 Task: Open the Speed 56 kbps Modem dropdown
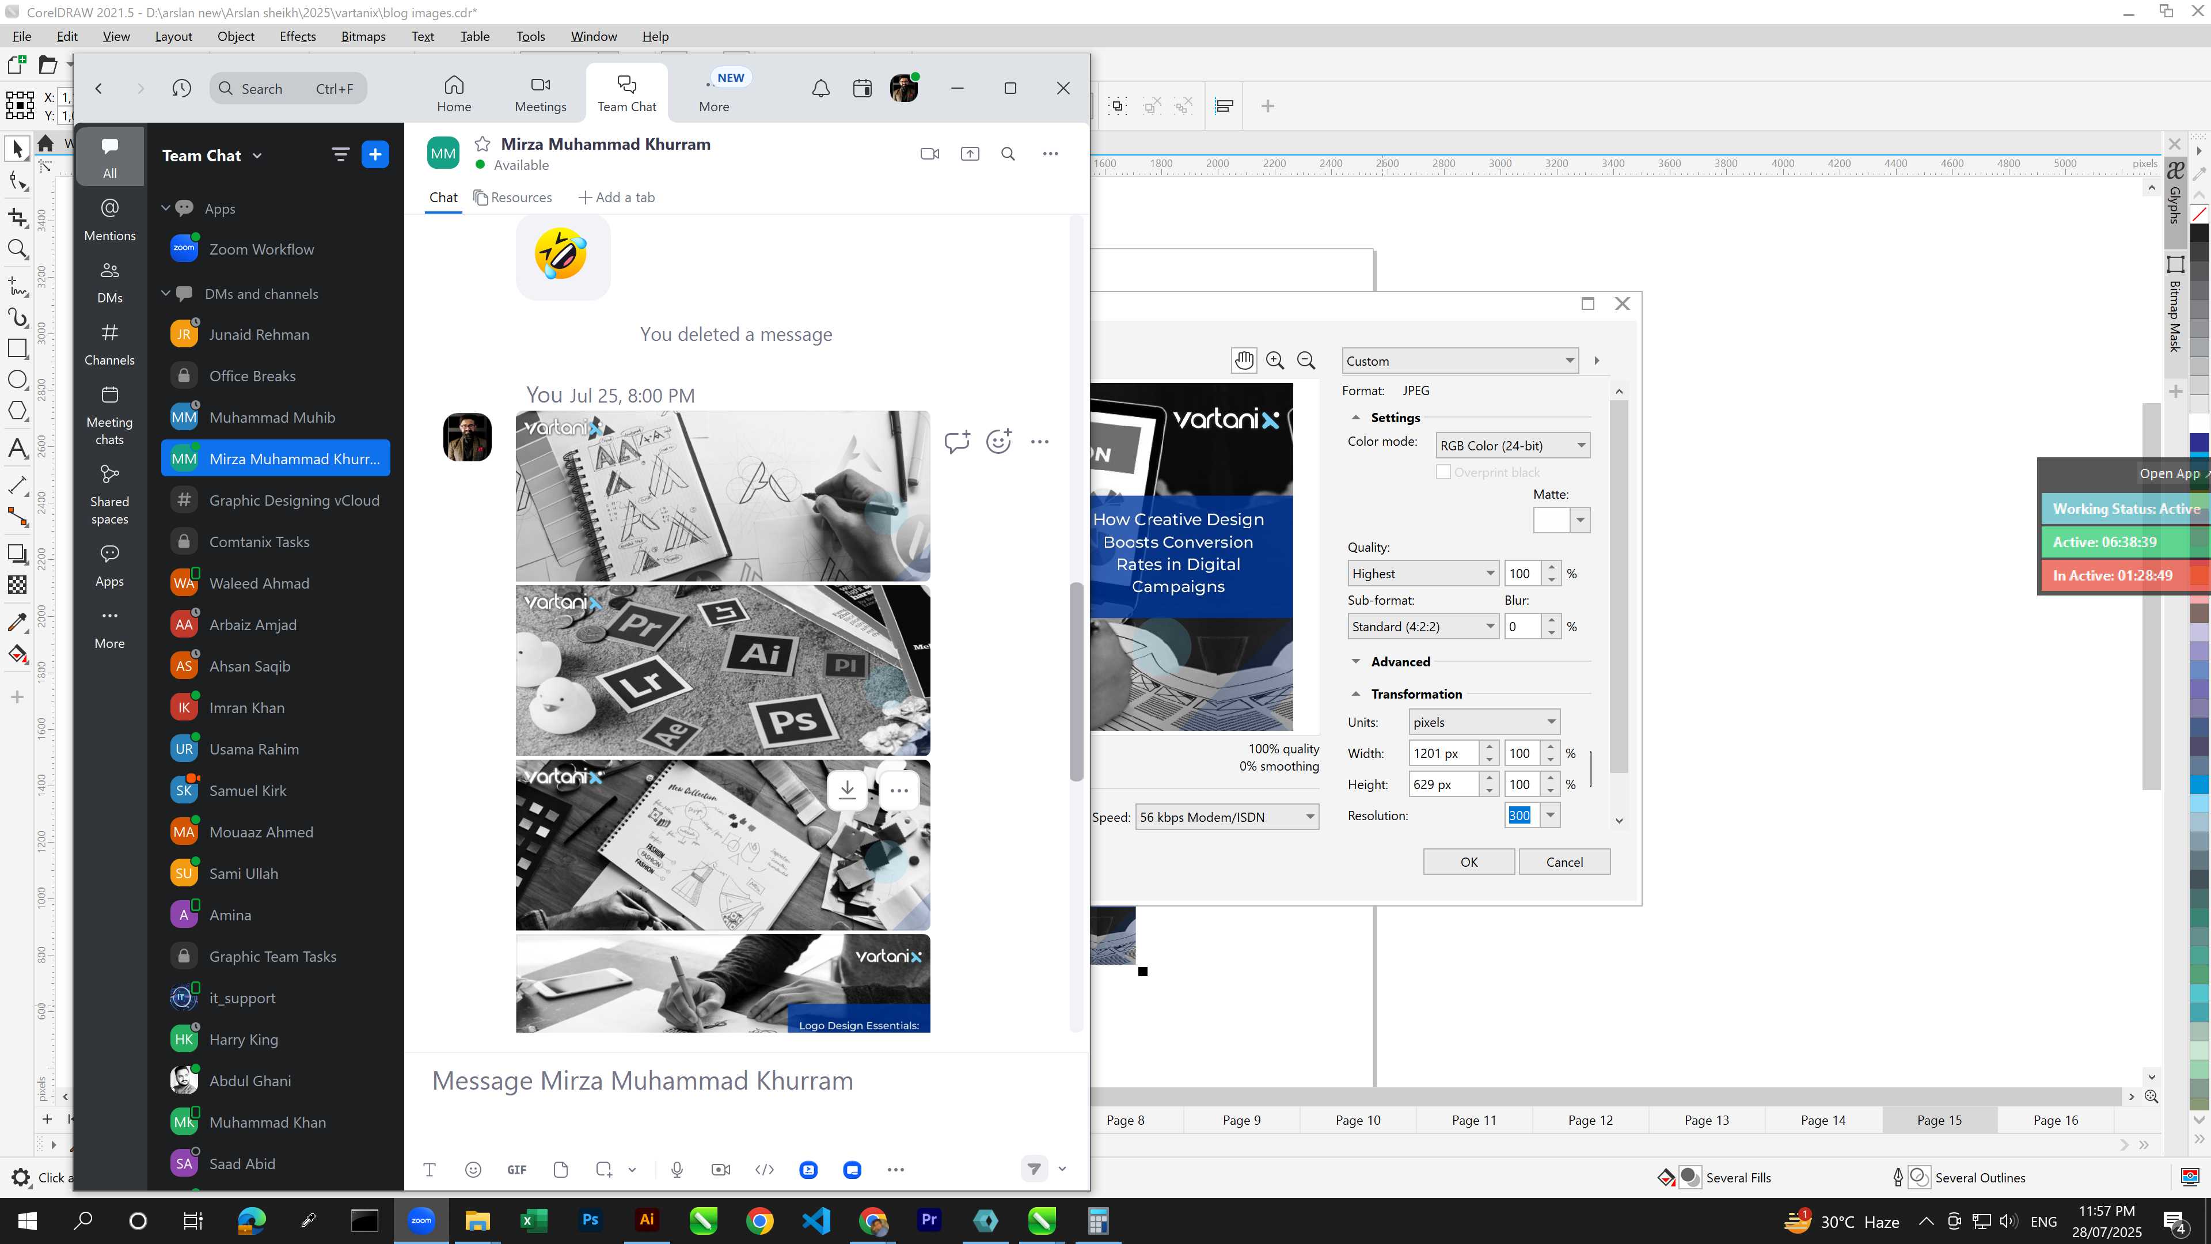[1226, 817]
